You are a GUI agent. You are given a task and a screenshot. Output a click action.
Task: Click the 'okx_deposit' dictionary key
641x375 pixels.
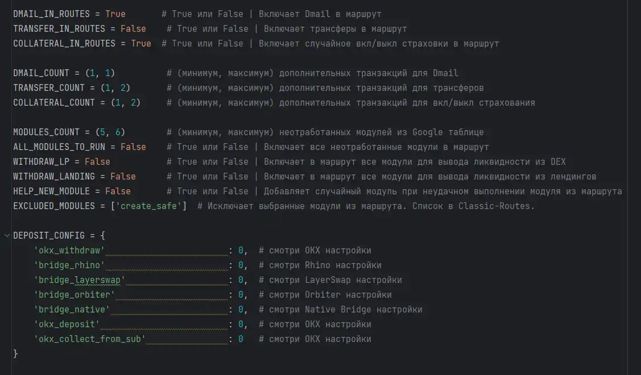[x=67, y=324]
